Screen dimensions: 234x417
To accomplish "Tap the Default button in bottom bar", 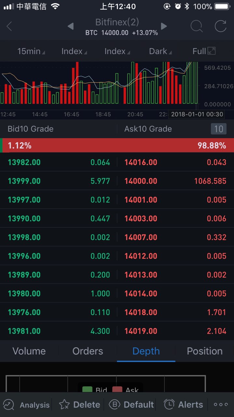I will (131, 405).
